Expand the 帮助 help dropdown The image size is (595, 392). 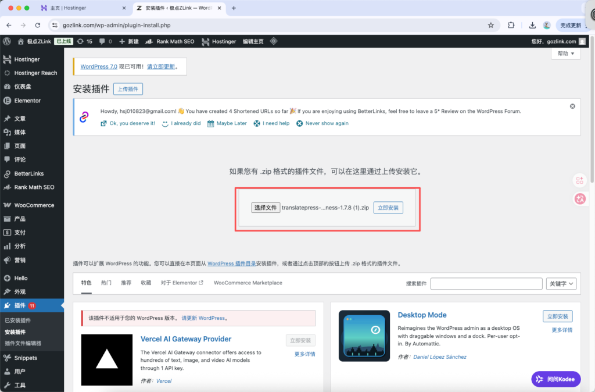tap(566, 54)
